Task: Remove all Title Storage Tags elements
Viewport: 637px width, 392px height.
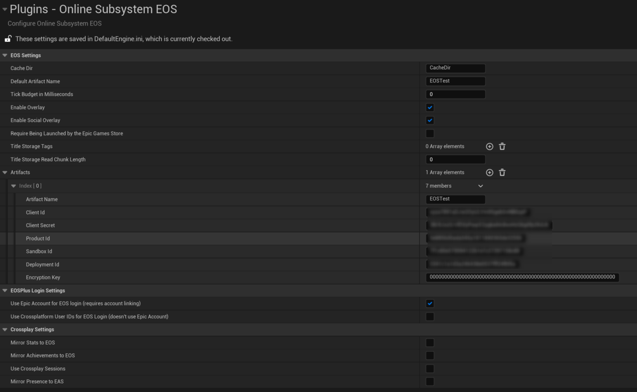Action: point(502,146)
